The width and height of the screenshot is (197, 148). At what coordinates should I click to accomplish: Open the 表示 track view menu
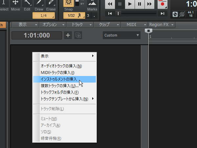point(25,25)
